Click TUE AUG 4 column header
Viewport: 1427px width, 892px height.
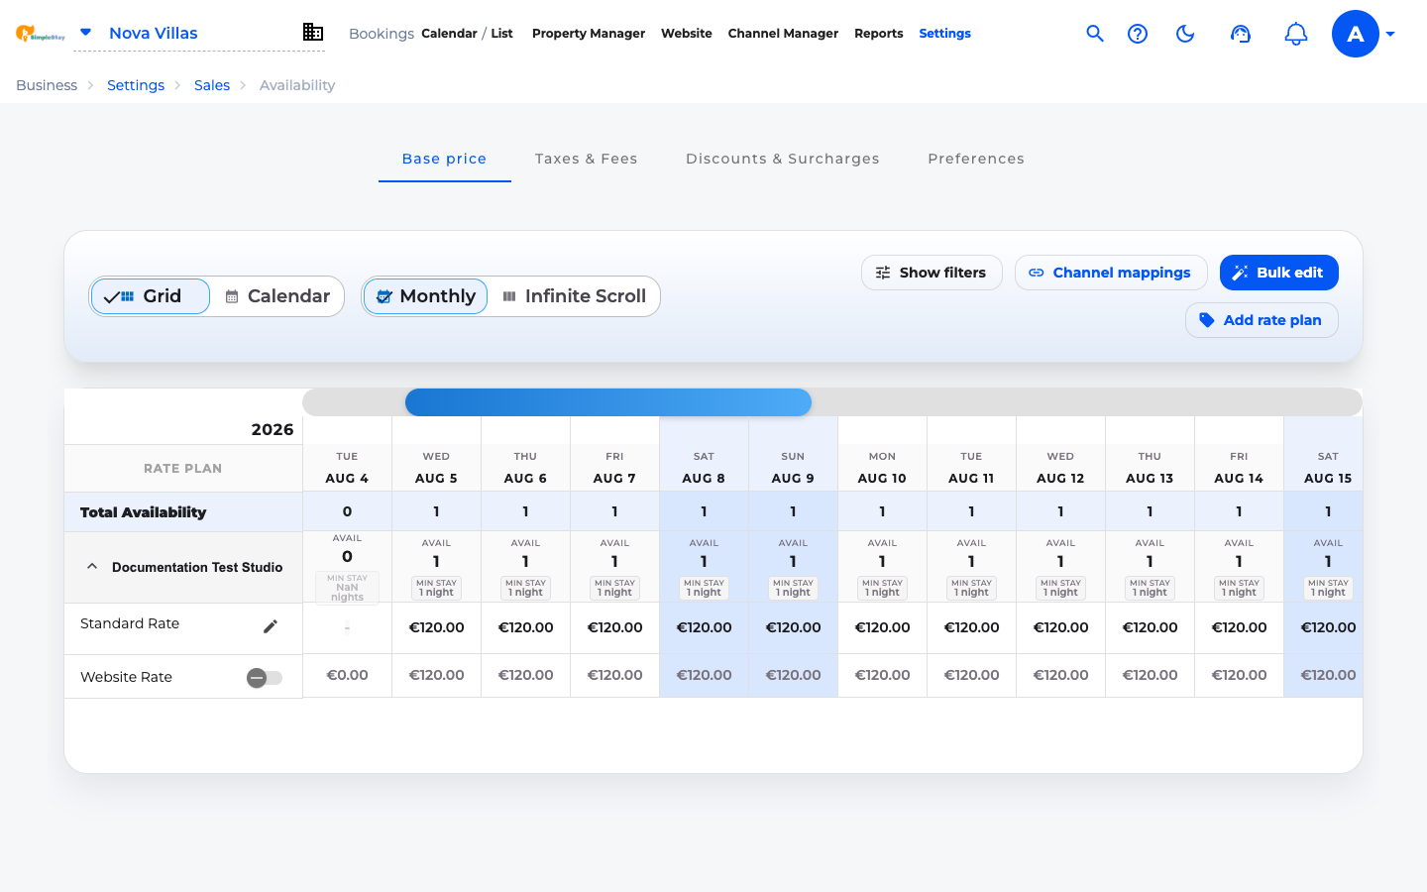347,467
